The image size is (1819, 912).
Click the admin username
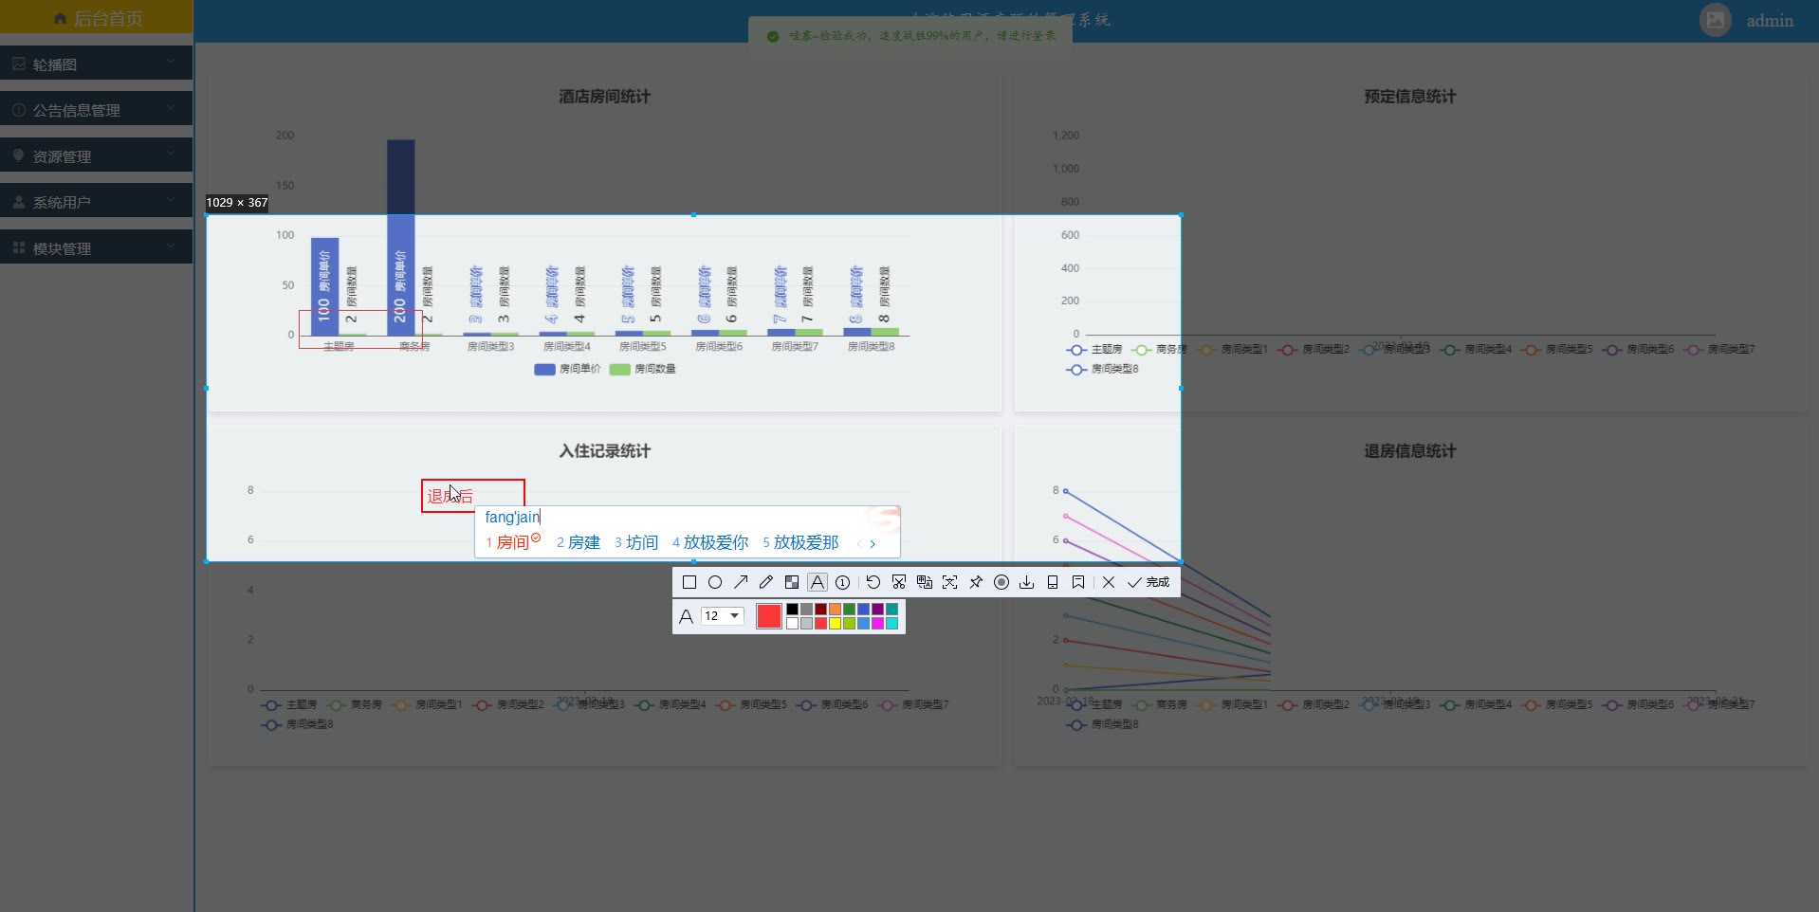(x=1770, y=20)
